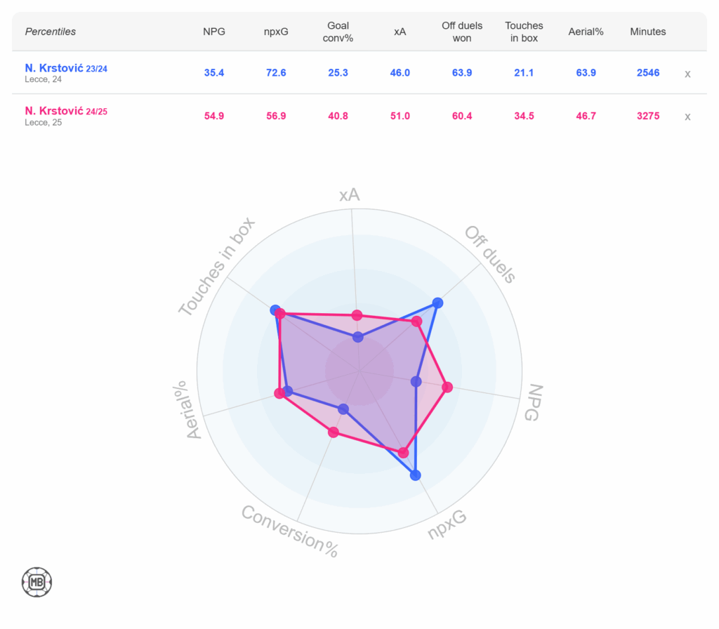Click the Goal conv% column header
This screenshot has height=629, width=719.
pyautogui.click(x=338, y=32)
